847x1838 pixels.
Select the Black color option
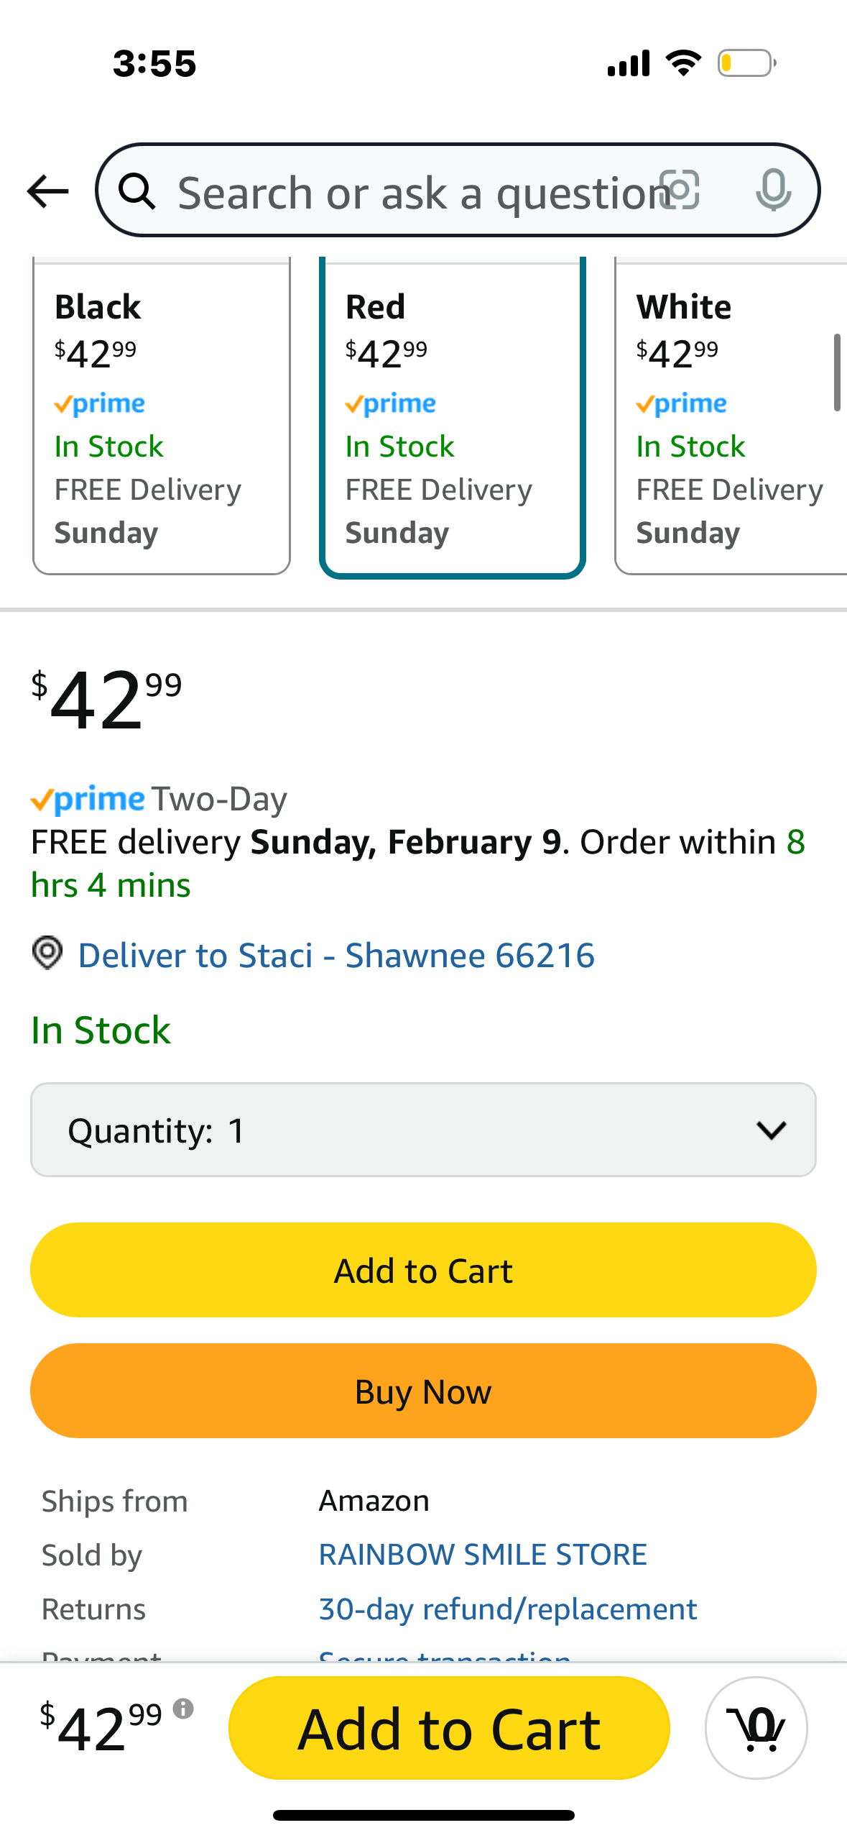[x=162, y=416]
